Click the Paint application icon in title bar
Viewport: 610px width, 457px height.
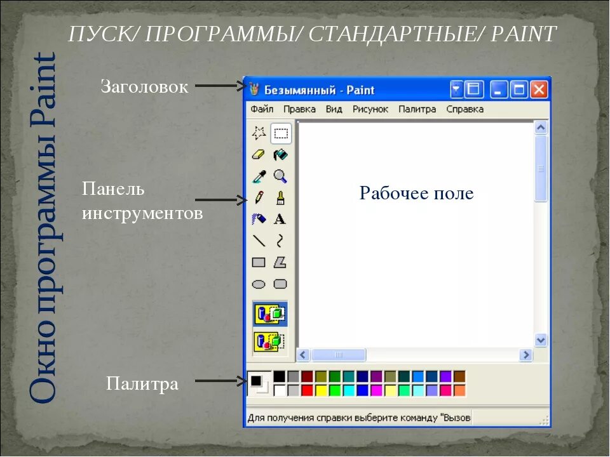(254, 89)
